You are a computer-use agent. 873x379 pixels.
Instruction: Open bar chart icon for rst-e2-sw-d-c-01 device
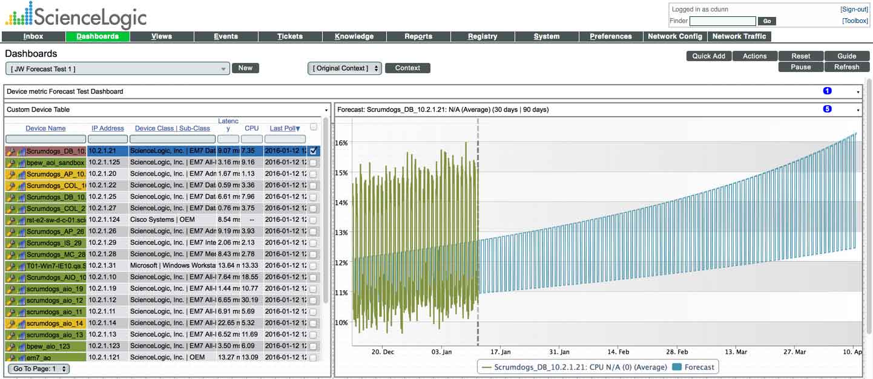point(21,220)
